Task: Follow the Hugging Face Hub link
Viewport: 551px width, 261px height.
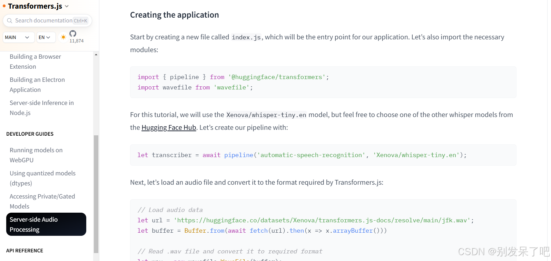Action: [x=169, y=127]
